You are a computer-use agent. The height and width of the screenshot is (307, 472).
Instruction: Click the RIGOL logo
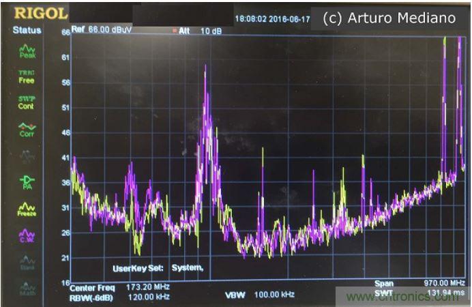click(x=40, y=13)
